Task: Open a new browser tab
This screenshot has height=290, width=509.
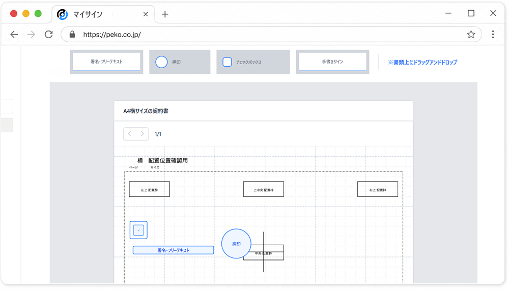Action: coord(165,14)
